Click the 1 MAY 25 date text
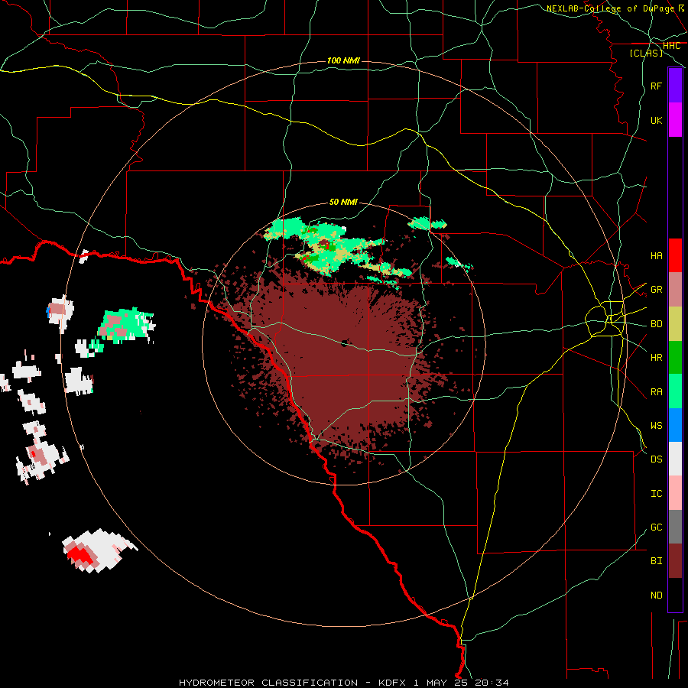Screen dimensions: 688x688 [x=441, y=683]
